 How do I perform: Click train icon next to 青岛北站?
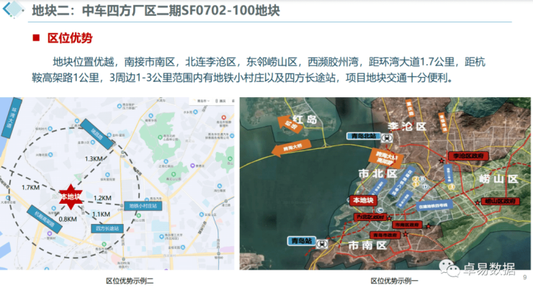click(387, 138)
